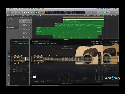125x94 pixels.
Task: Toggle the yellow Cycle button
Action: [43, 13]
